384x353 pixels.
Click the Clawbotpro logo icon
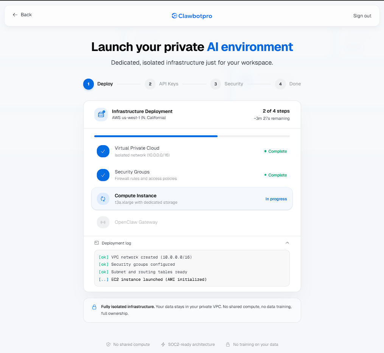click(174, 16)
